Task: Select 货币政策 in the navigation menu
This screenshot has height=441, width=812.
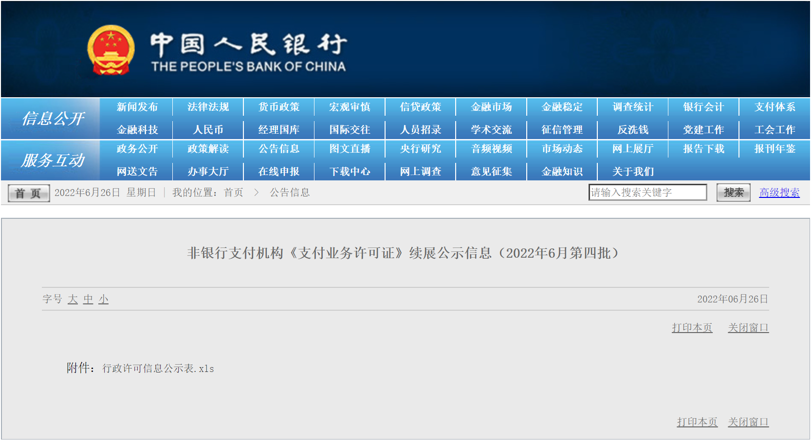Action: click(279, 107)
